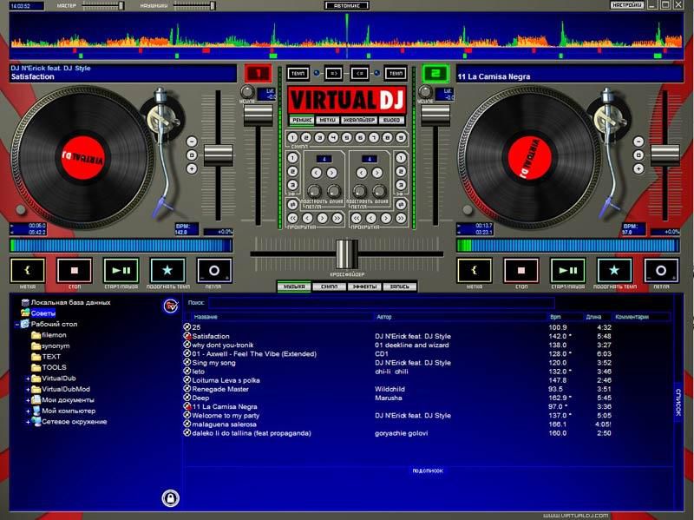Image resolution: width=694 pixels, height=520 pixels.
Task: Select the red deck 1 indicator
Action: 259,74
